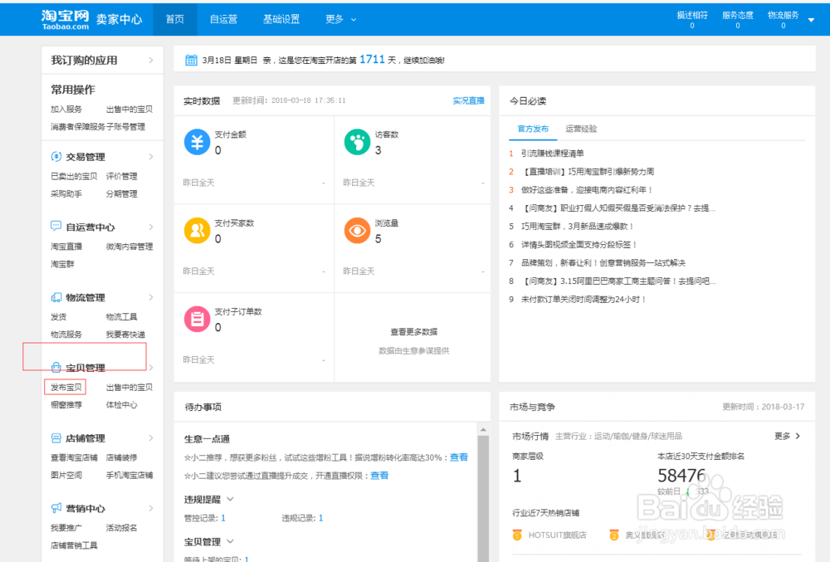
Task: Open the 基础设置 navigation item
Action: (x=281, y=20)
